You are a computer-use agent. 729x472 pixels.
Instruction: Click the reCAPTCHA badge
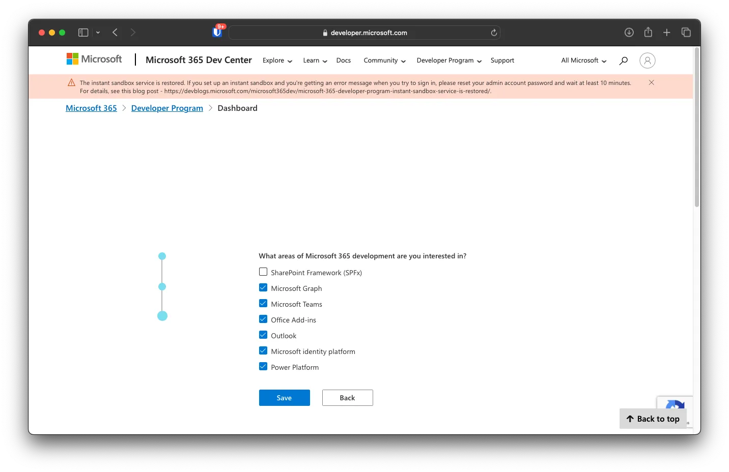675,403
